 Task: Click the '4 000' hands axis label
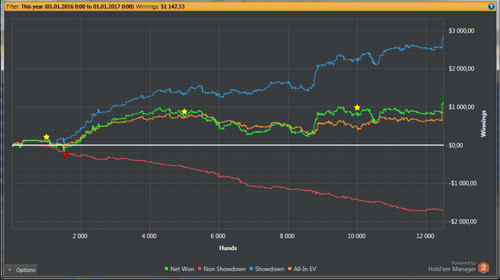tap(149, 236)
